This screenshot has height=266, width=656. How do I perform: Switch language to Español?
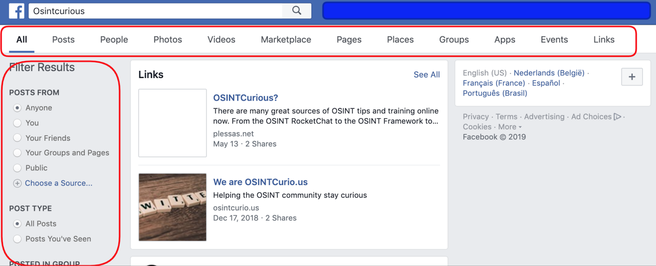pyautogui.click(x=546, y=83)
